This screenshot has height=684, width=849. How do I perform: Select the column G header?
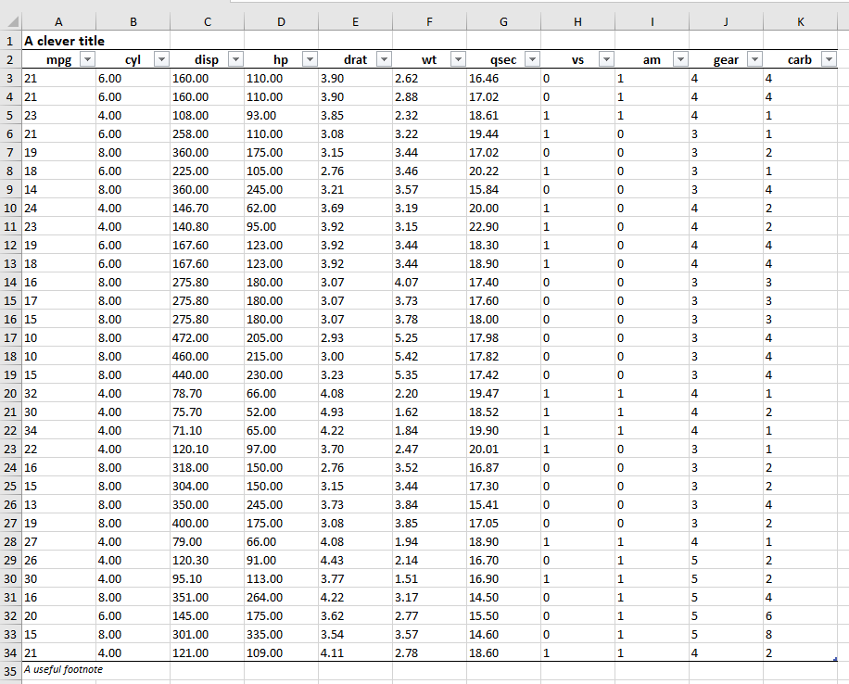[503, 21]
